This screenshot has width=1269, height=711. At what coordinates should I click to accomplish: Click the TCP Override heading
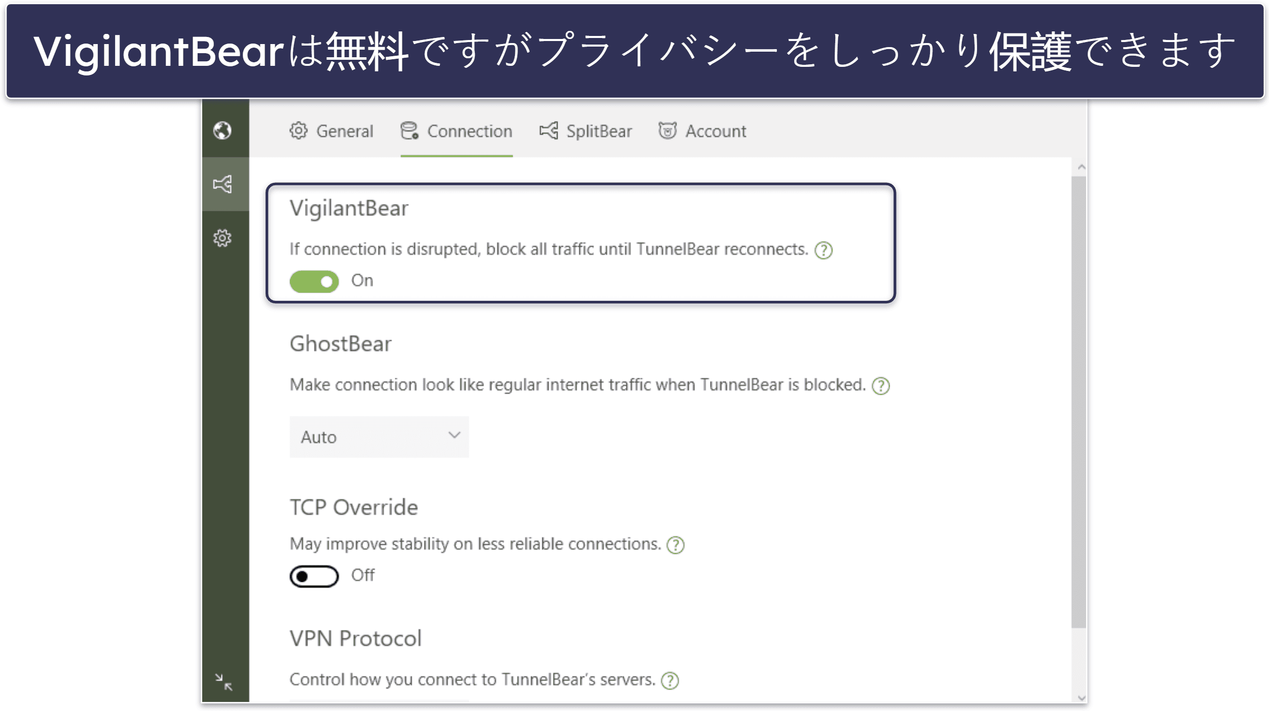point(354,507)
